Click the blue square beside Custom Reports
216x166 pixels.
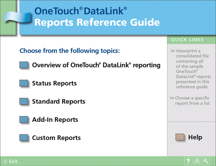click(24, 138)
